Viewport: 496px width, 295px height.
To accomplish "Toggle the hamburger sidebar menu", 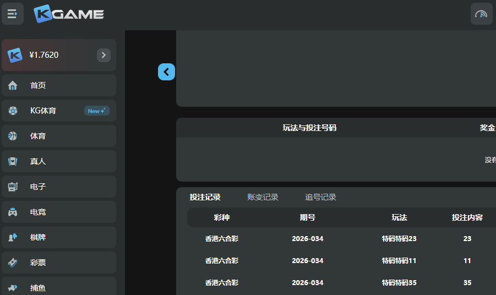I will pyautogui.click(x=12, y=14).
